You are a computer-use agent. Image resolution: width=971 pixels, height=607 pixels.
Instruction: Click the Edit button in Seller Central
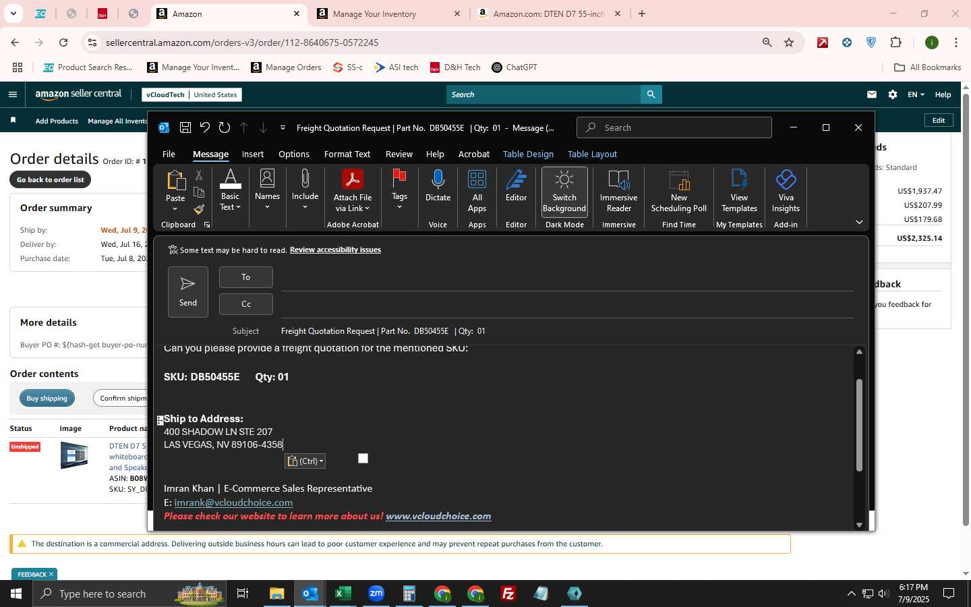939,120
